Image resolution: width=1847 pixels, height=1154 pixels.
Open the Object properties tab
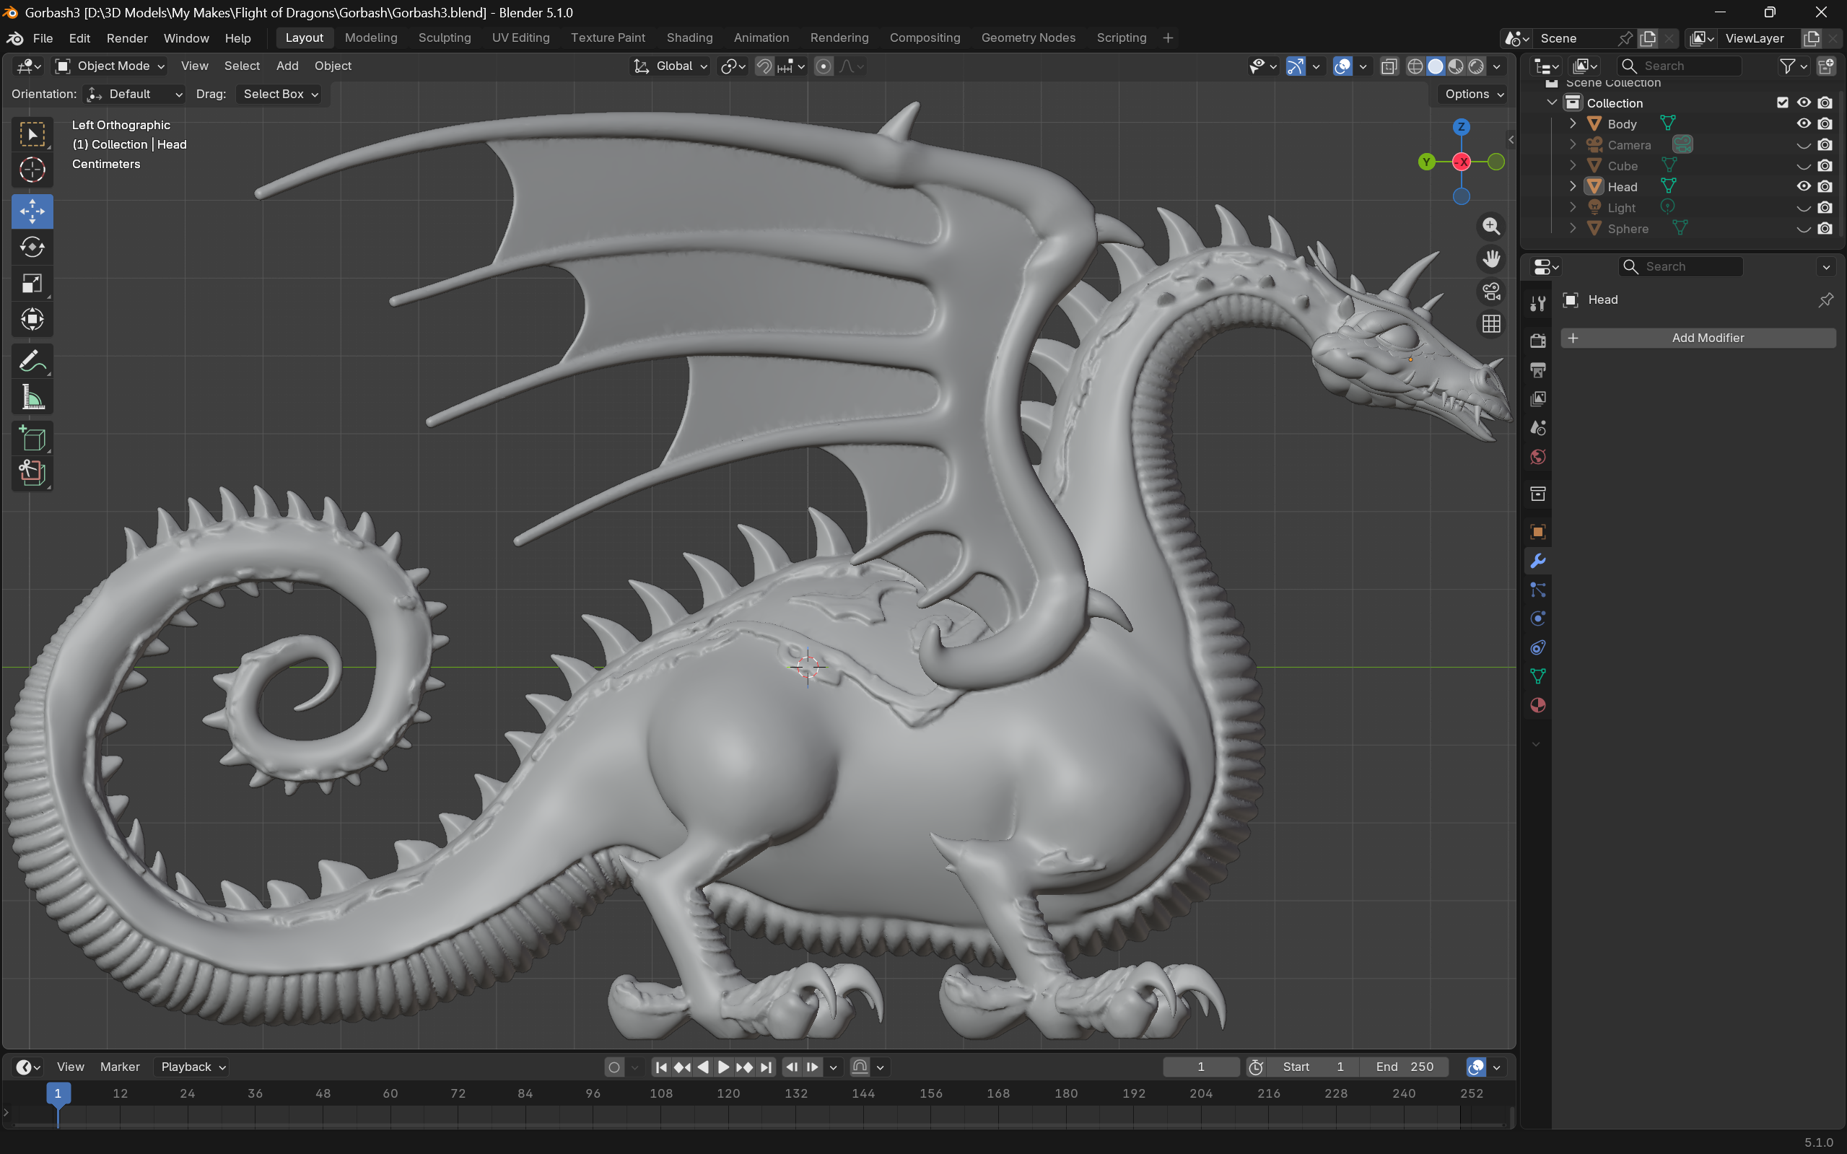tap(1537, 531)
